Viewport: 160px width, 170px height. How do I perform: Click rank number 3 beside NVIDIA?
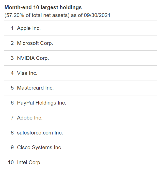click(12, 58)
